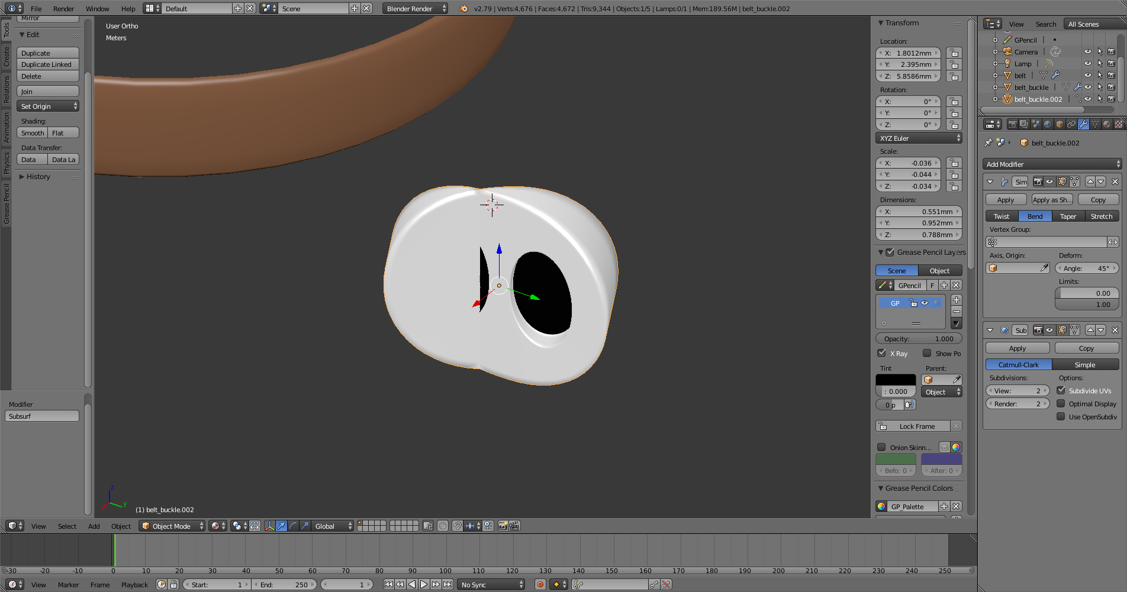Open the File menu
1127x592 pixels.
pyautogui.click(x=36, y=8)
